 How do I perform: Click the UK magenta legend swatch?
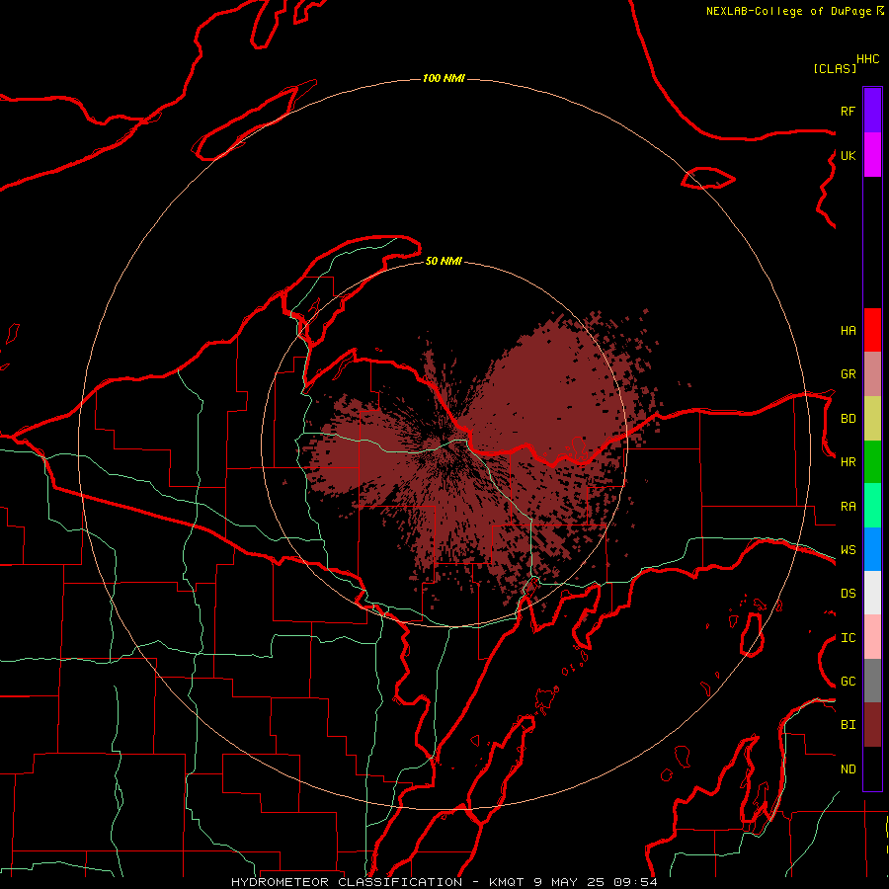tap(872, 155)
